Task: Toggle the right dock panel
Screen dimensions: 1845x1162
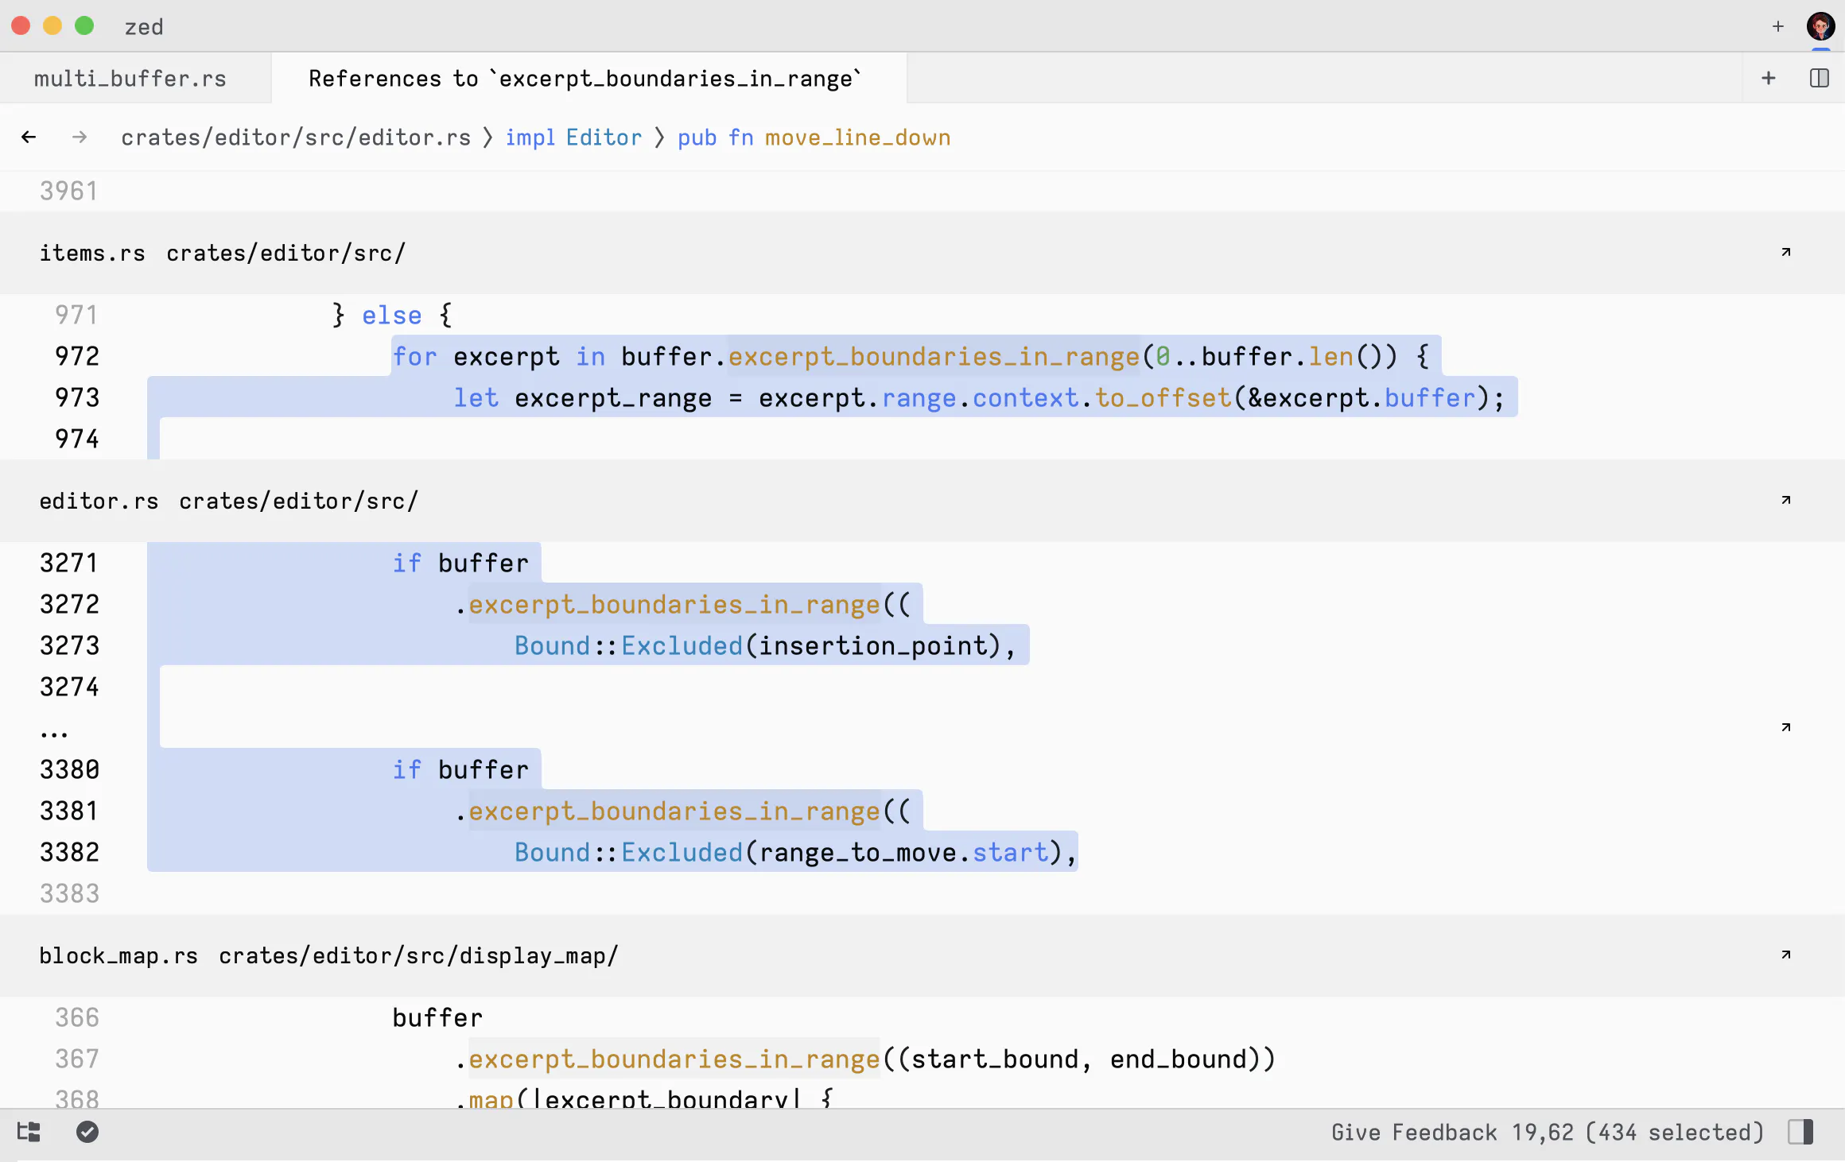Action: [1800, 1132]
